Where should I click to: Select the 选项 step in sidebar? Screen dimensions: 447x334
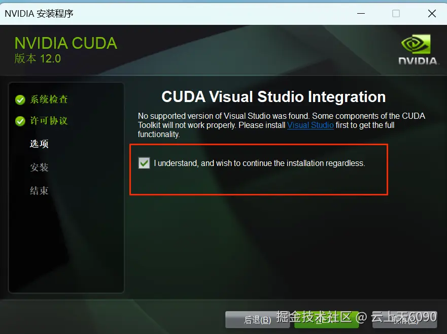coord(39,144)
